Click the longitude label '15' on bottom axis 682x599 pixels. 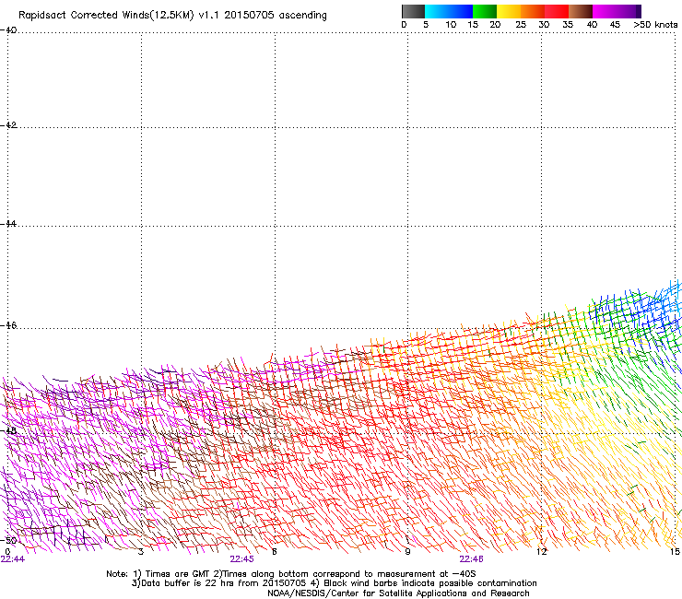point(675,552)
